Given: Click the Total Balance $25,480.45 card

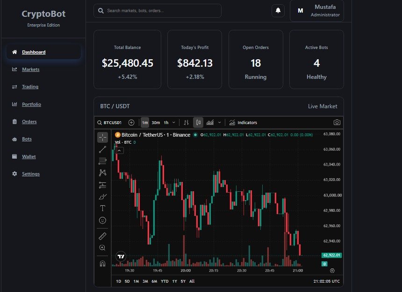Looking at the screenshot, I should 128,59.
